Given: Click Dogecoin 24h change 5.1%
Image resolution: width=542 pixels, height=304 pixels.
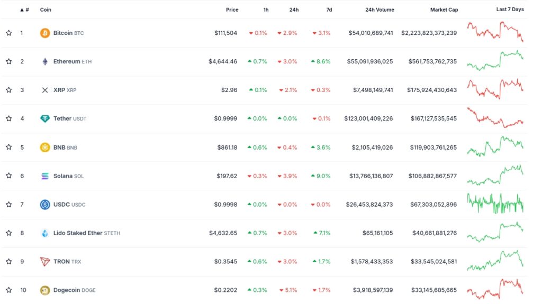Looking at the screenshot, I should 288,290.
